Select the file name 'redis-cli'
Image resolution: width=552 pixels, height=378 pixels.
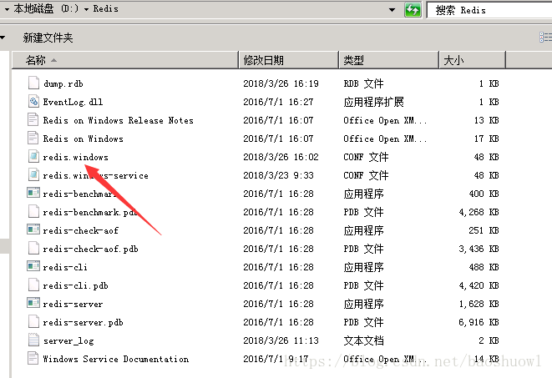pyautogui.click(x=65, y=267)
